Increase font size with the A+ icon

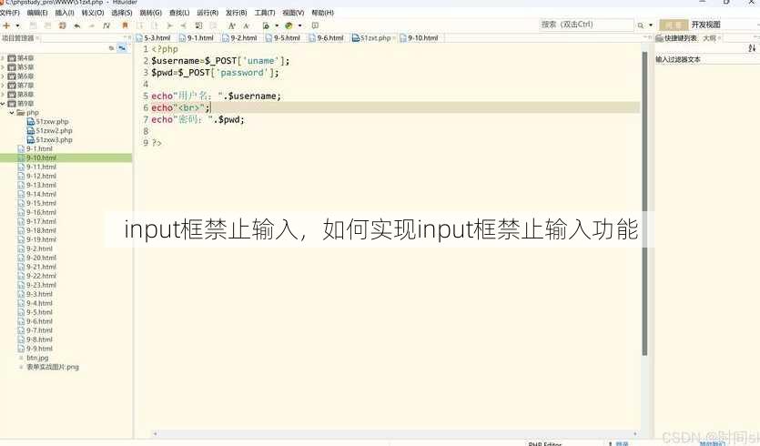pos(232,25)
